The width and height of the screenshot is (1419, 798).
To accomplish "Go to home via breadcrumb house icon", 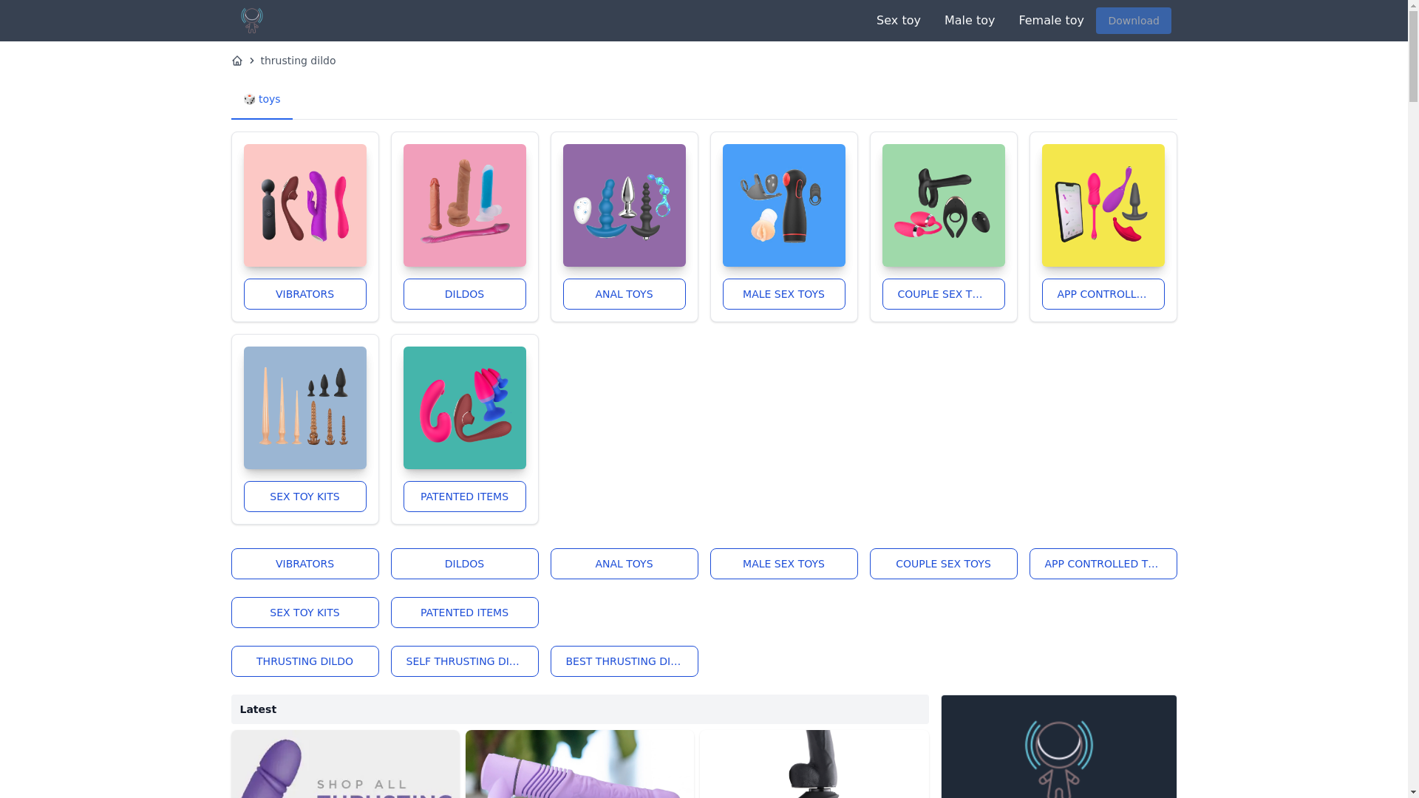I will [236, 61].
